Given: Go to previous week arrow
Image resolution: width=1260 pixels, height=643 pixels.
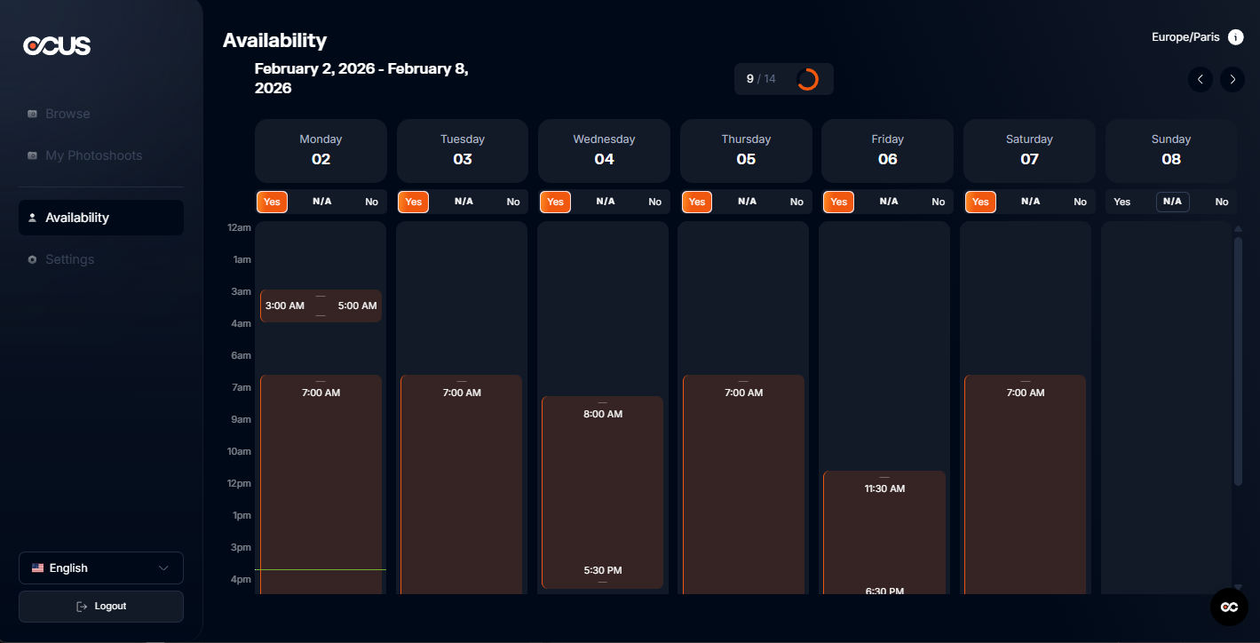Looking at the screenshot, I should click(1200, 80).
